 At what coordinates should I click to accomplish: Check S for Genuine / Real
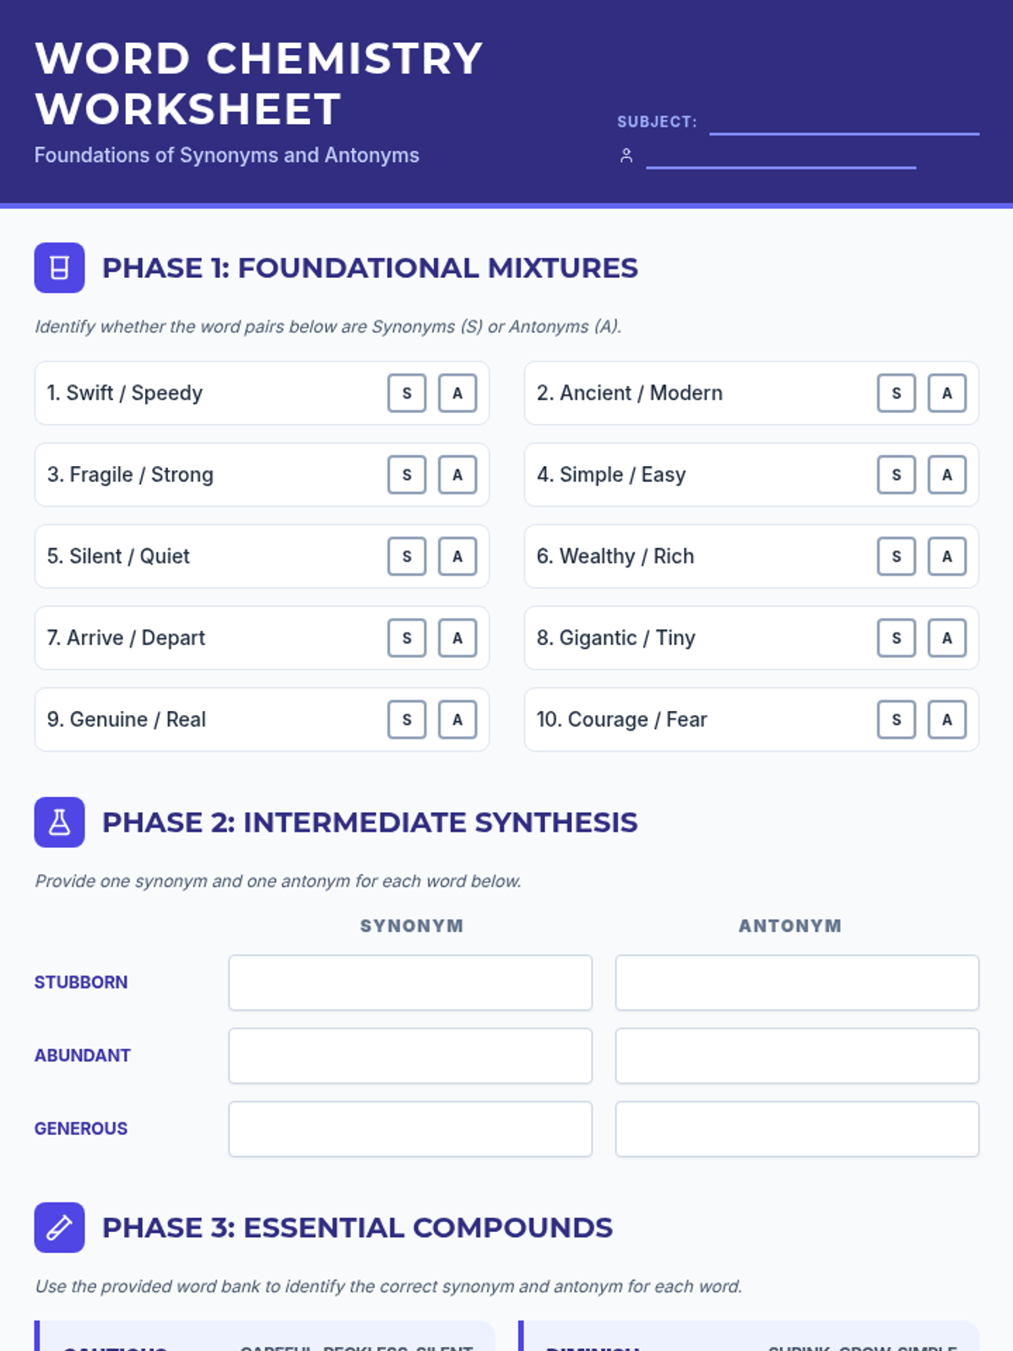(407, 719)
